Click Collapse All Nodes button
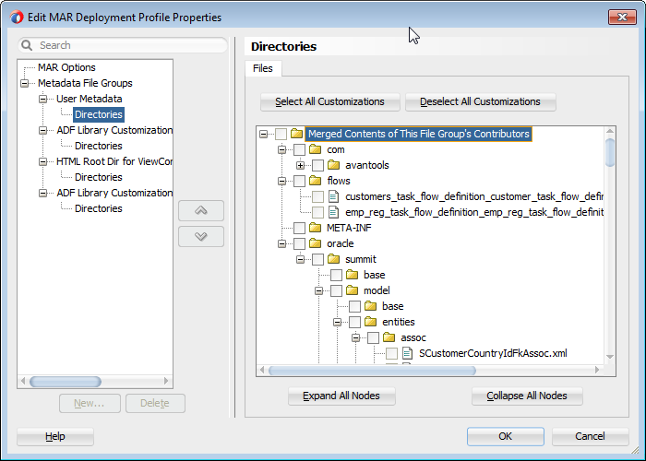646x461 pixels. pos(527,396)
